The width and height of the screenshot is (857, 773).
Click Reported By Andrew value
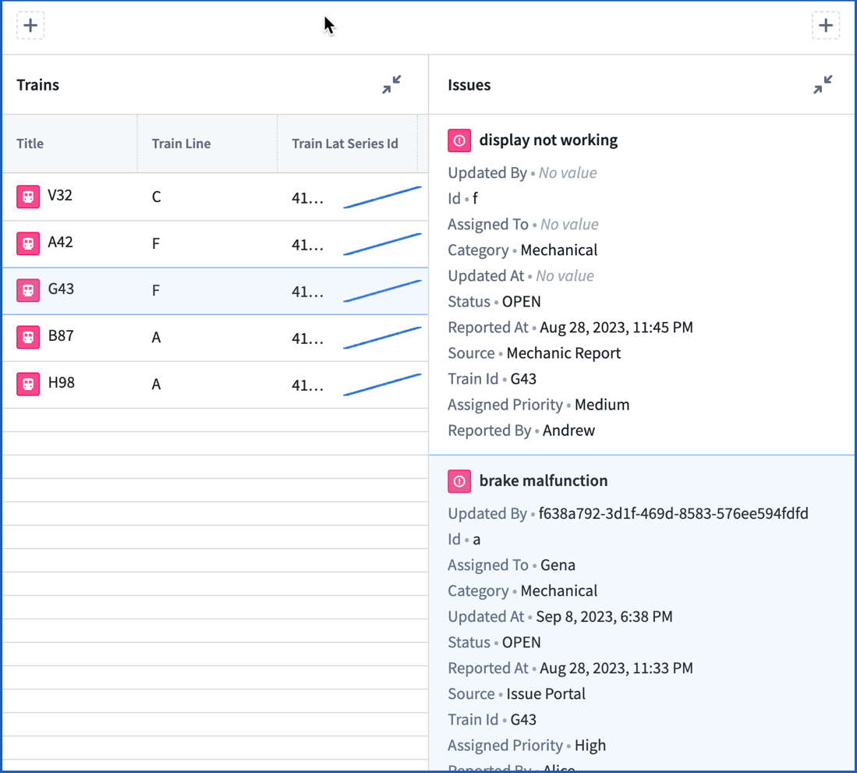tap(568, 431)
